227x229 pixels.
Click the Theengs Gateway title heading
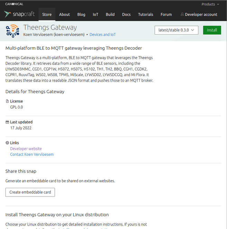point(50,27)
